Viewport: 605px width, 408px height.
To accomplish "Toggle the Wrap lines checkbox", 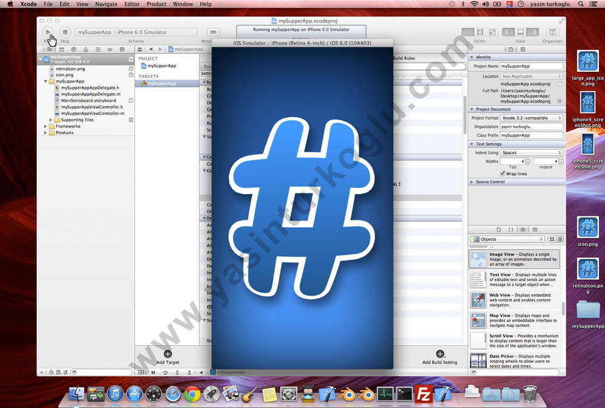I will [502, 173].
